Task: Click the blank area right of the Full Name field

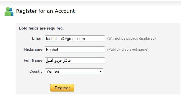Action: click(x=138, y=61)
